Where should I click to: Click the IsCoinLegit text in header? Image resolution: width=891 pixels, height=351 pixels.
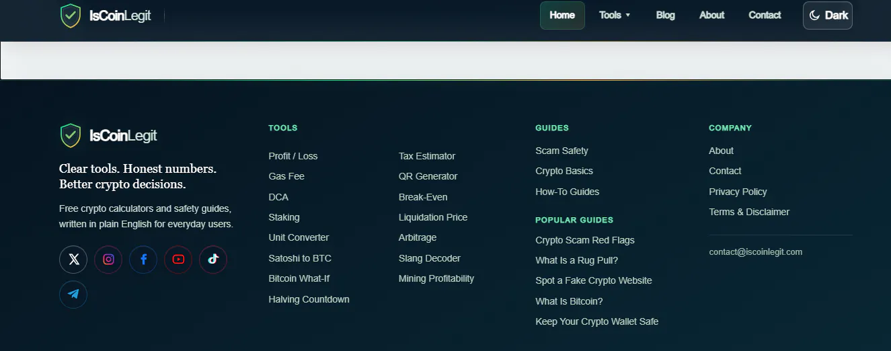click(x=120, y=15)
